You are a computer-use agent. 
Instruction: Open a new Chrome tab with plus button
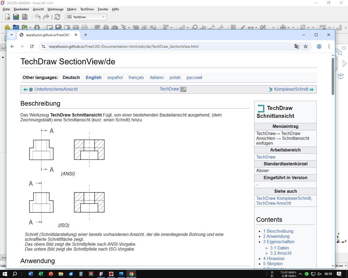pos(86,35)
